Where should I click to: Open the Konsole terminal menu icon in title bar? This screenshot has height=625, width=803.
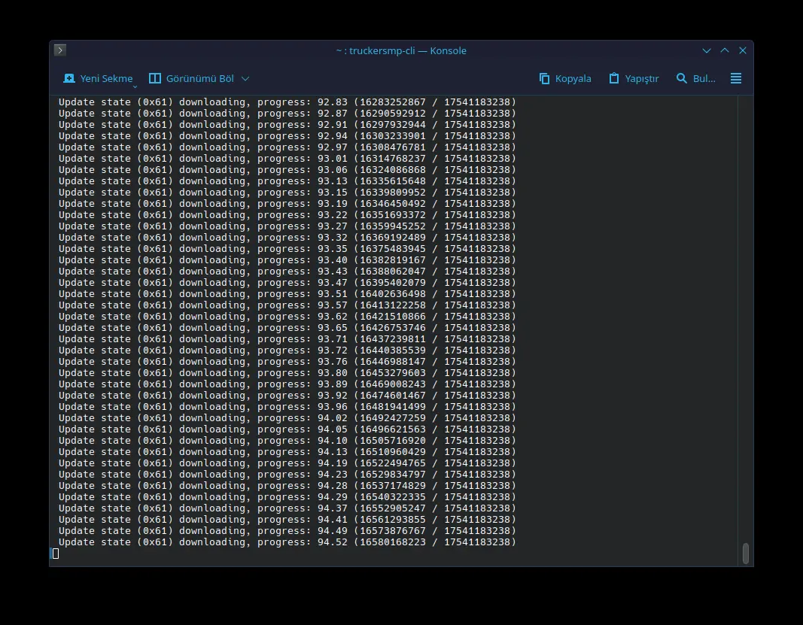point(60,50)
